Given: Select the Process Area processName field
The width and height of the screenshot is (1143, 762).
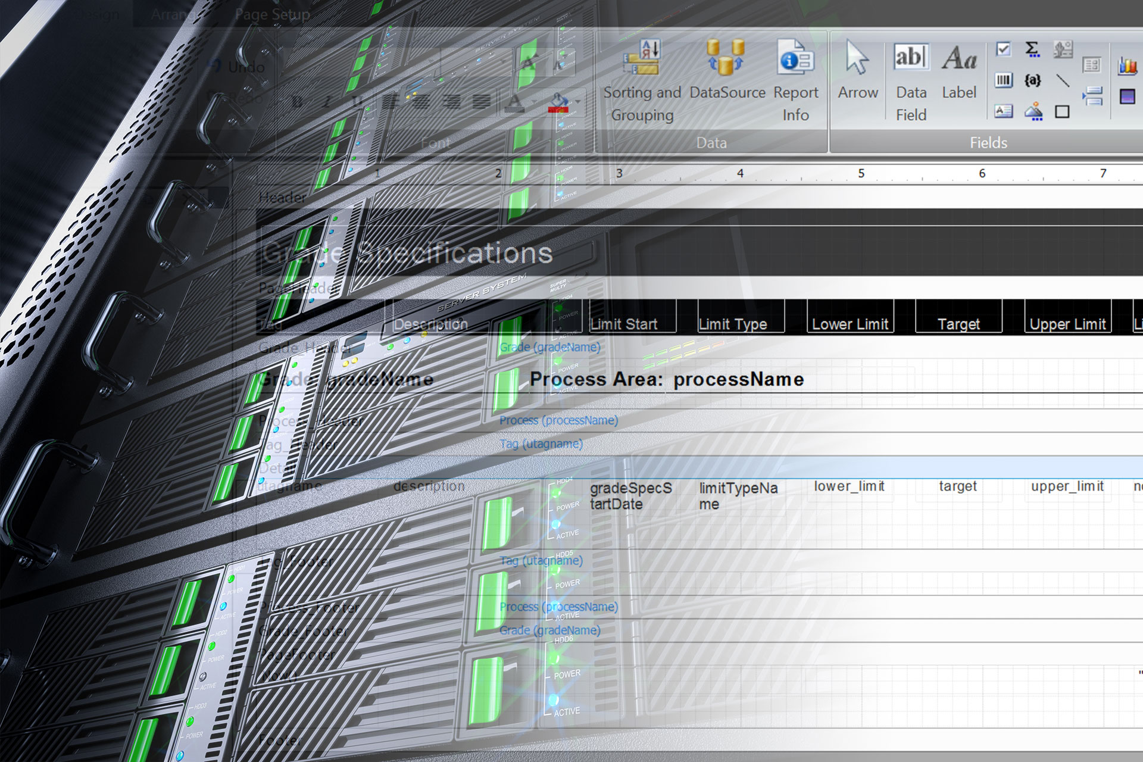Looking at the screenshot, I should point(667,379).
